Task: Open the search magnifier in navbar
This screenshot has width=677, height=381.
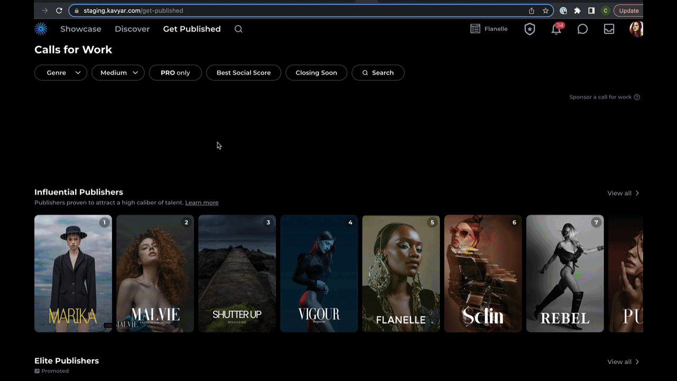Action: click(239, 29)
